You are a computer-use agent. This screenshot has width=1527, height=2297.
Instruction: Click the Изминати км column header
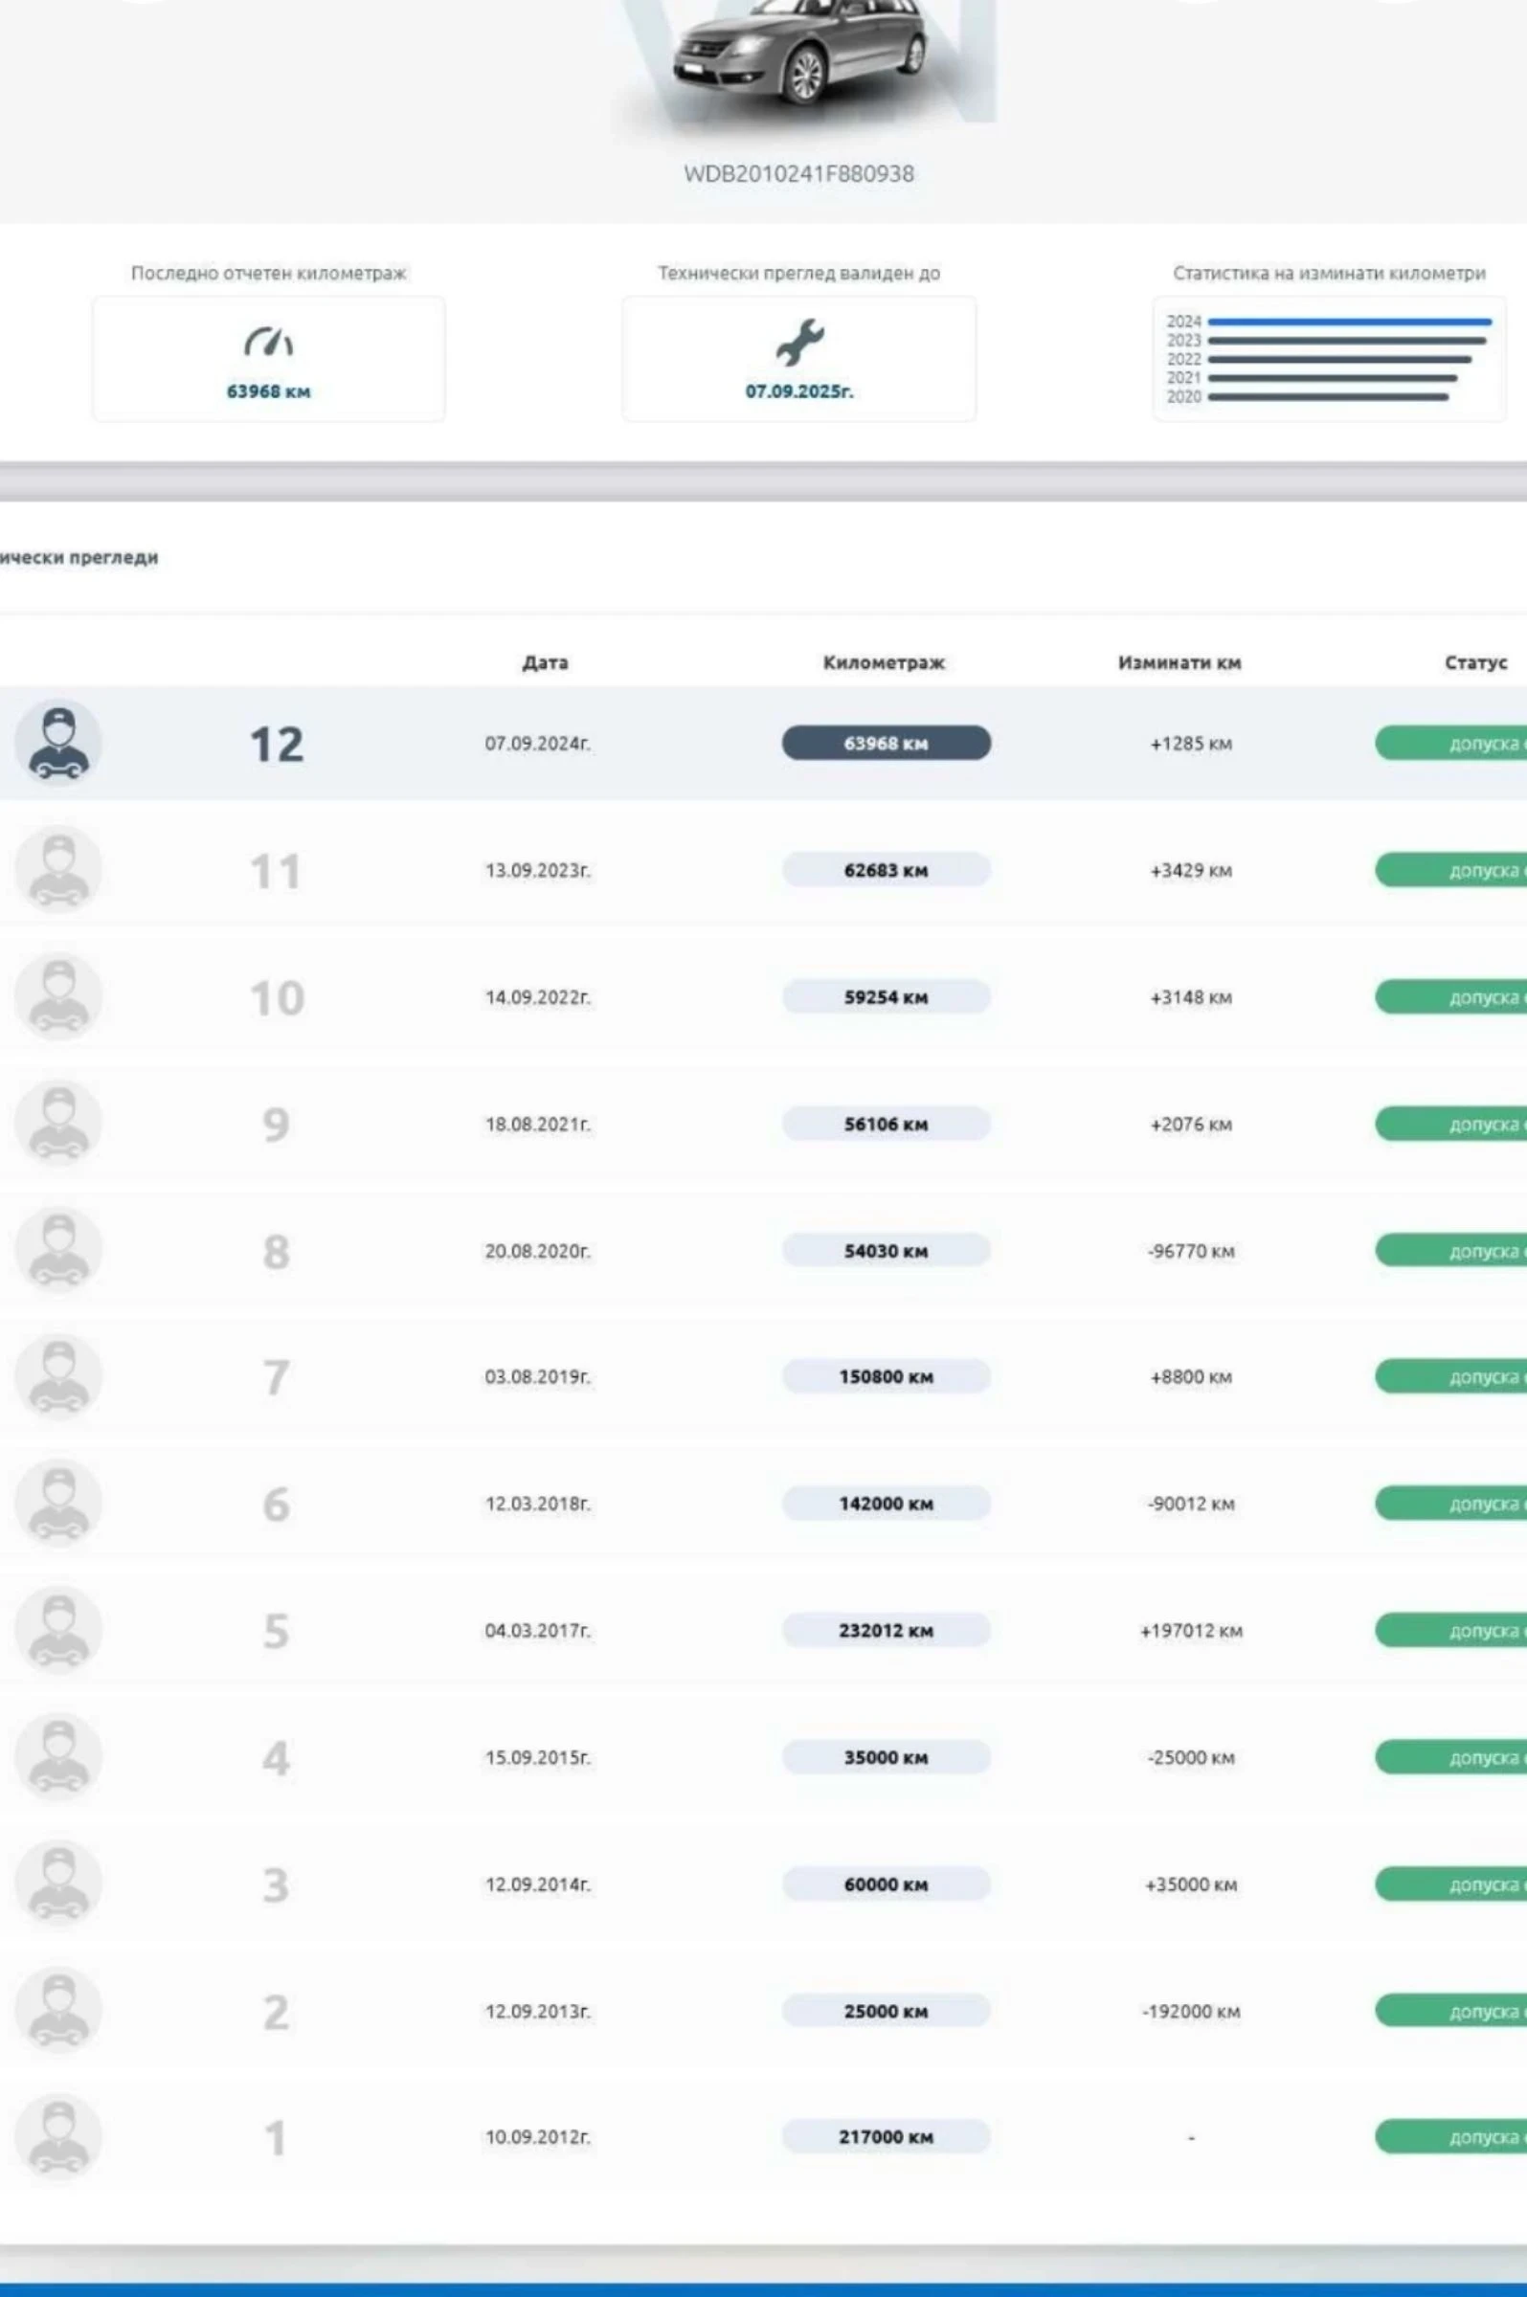(1179, 663)
